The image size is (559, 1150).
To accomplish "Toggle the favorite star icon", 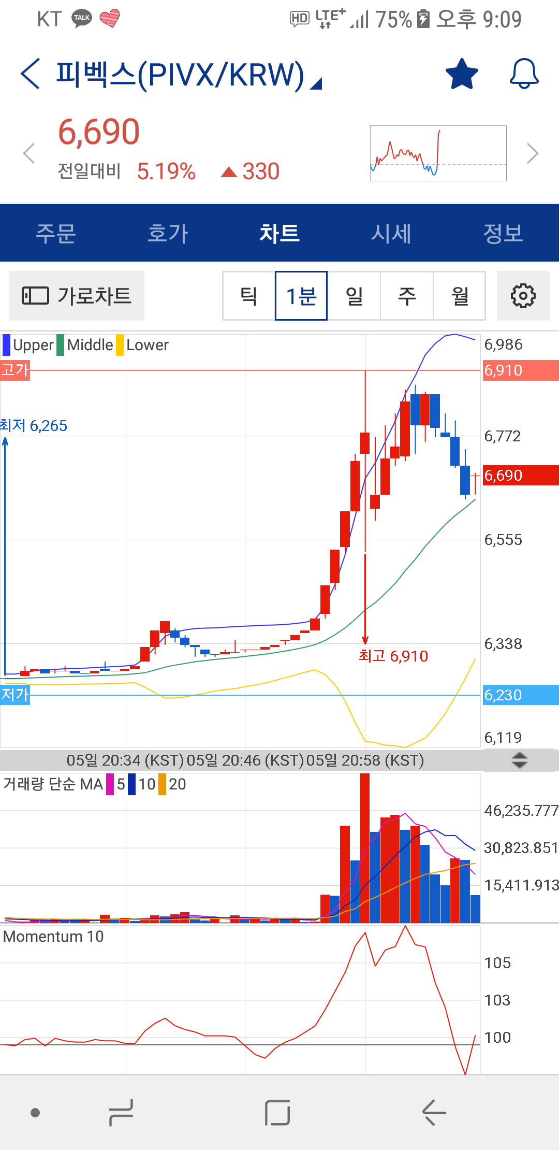I will [461, 74].
